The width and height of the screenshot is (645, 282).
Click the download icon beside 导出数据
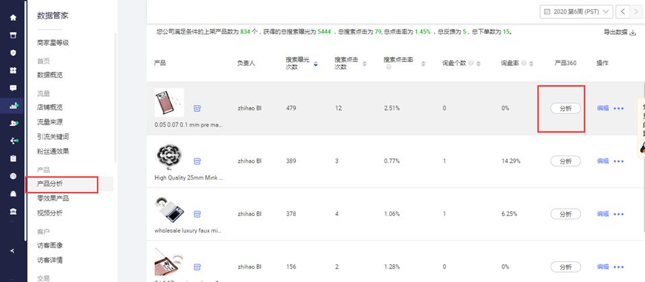633,32
